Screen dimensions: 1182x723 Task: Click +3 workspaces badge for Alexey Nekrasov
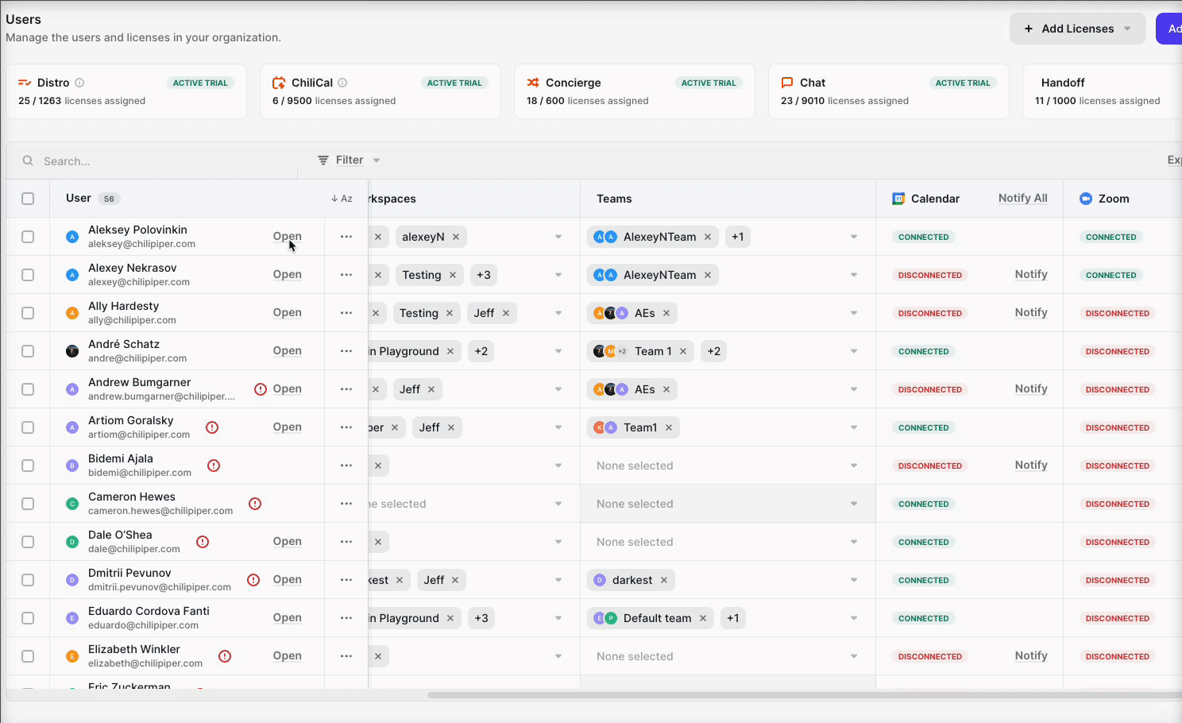pyautogui.click(x=484, y=275)
